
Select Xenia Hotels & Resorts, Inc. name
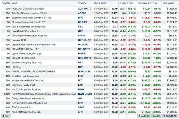click(26, 112)
